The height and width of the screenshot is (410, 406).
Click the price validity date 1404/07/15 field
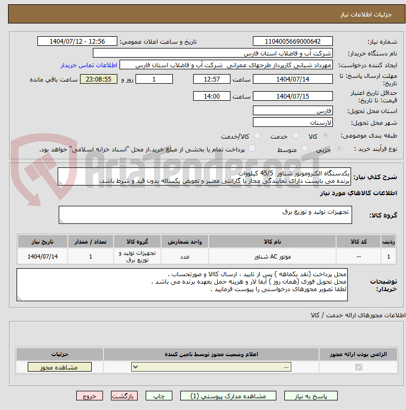point(293,96)
